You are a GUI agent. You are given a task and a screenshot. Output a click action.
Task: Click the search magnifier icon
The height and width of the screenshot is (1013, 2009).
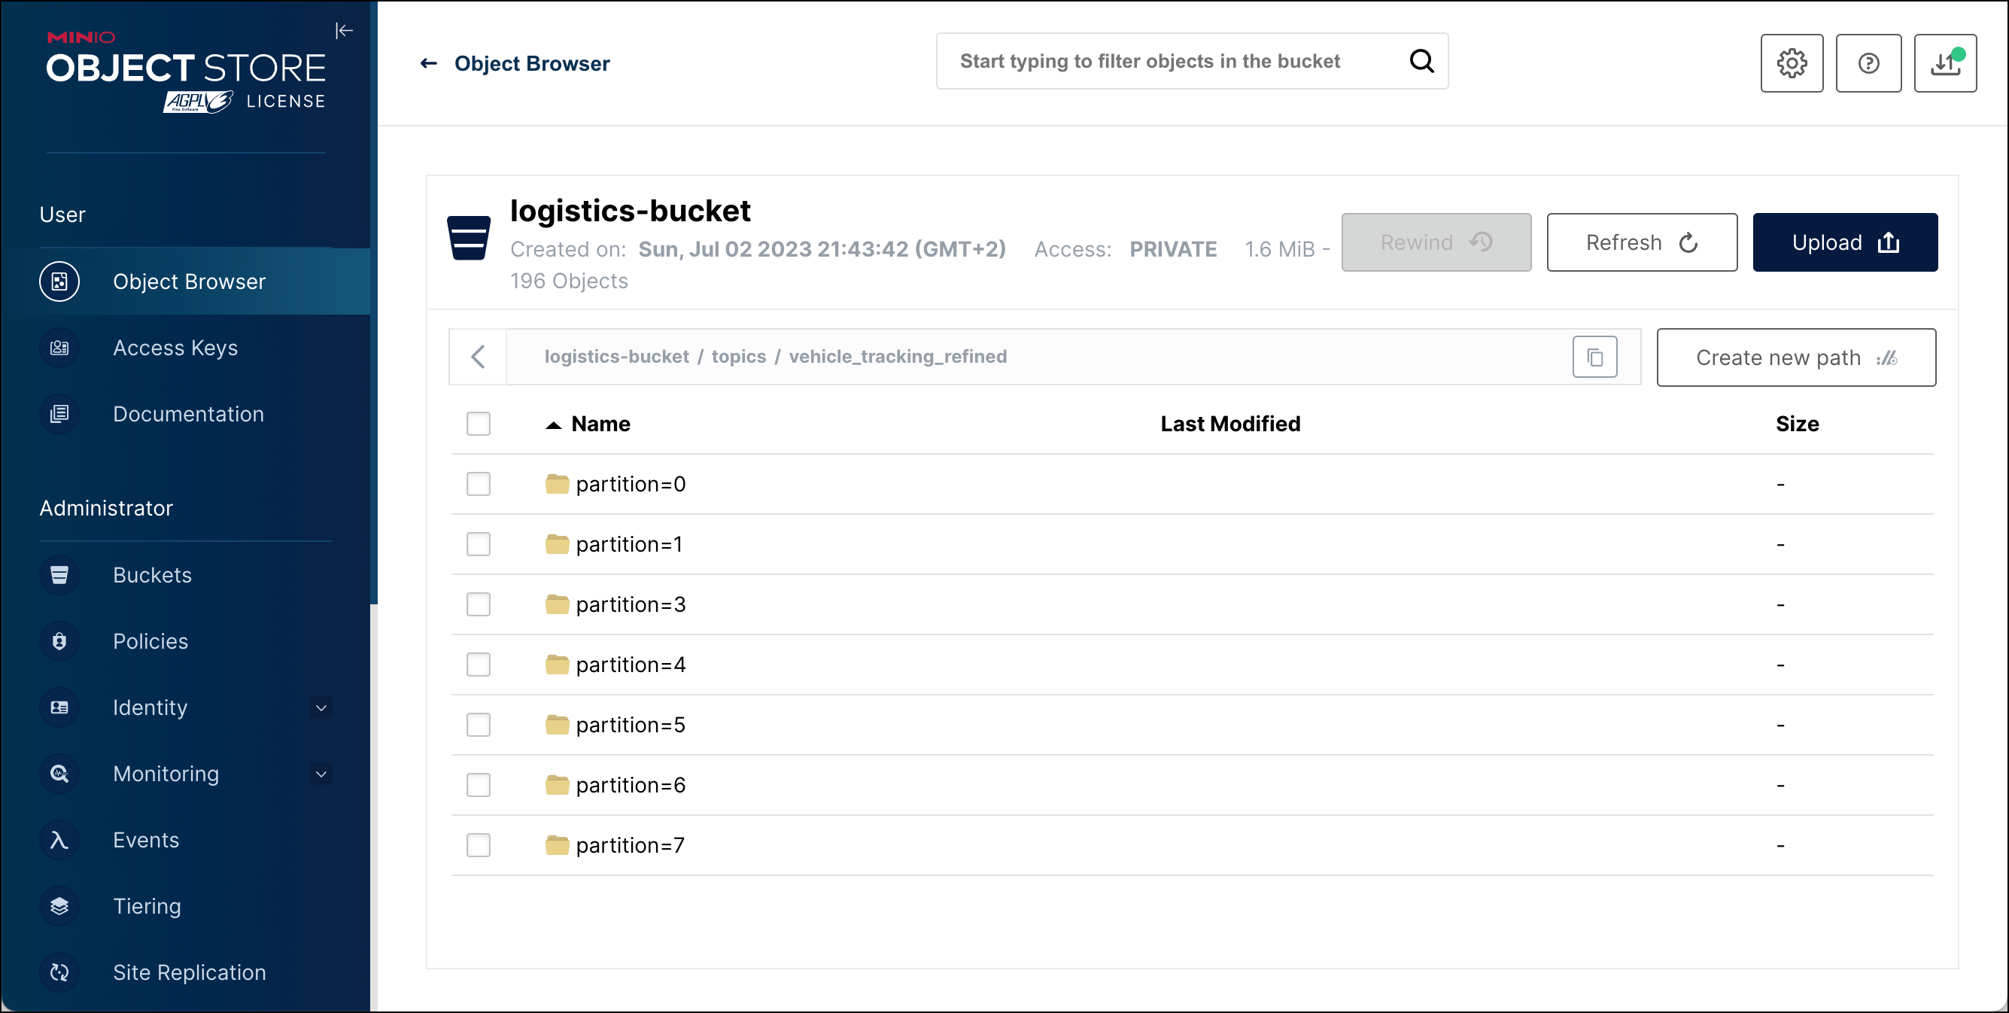[1422, 61]
